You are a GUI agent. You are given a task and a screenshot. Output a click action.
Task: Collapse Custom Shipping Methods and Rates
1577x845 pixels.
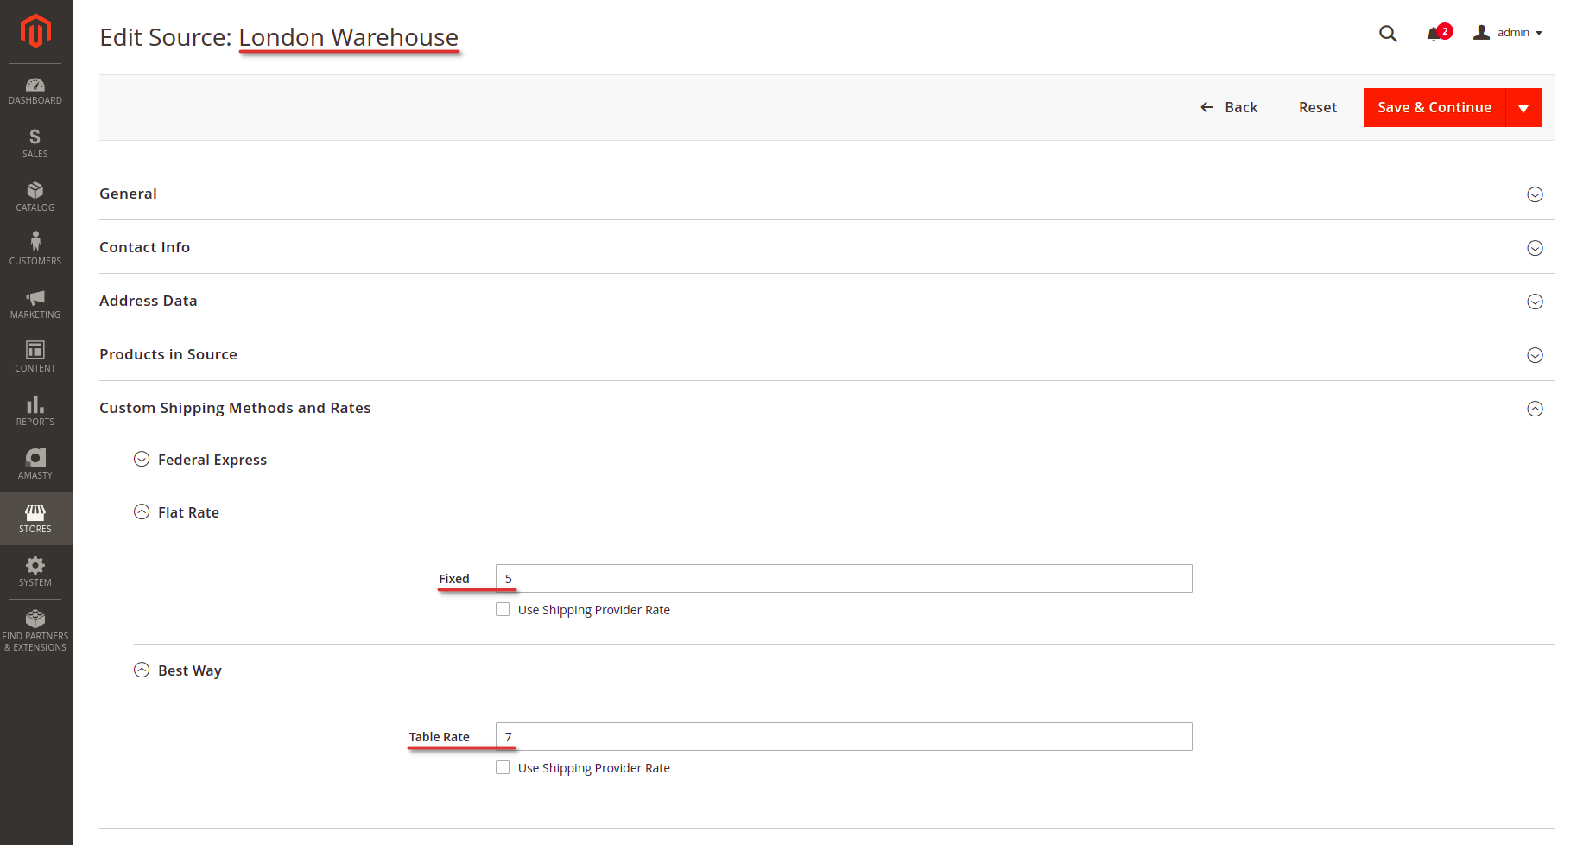tap(826, 408)
